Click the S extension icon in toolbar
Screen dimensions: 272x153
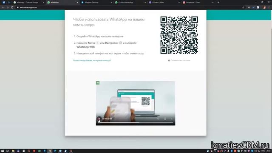point(258,8)
